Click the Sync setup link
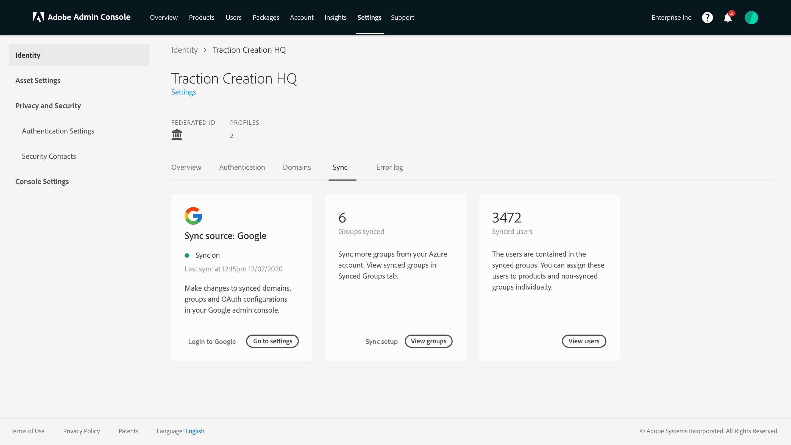The width and height of the screenshot is (791, 445). [381, 341]
